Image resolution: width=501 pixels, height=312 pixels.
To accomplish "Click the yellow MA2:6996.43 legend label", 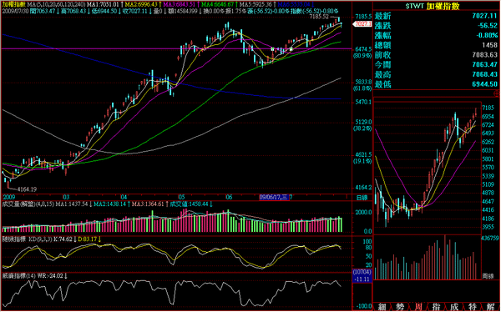I will 143,5.
